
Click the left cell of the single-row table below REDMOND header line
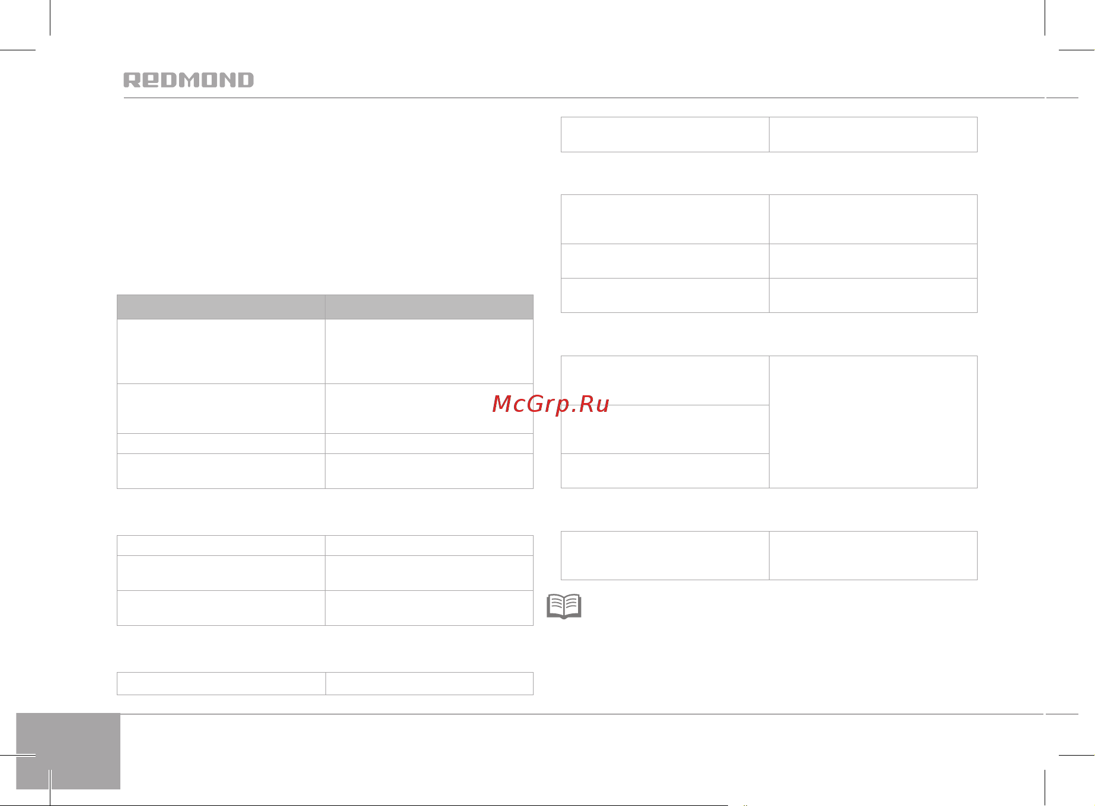click(x=665, y=135)
